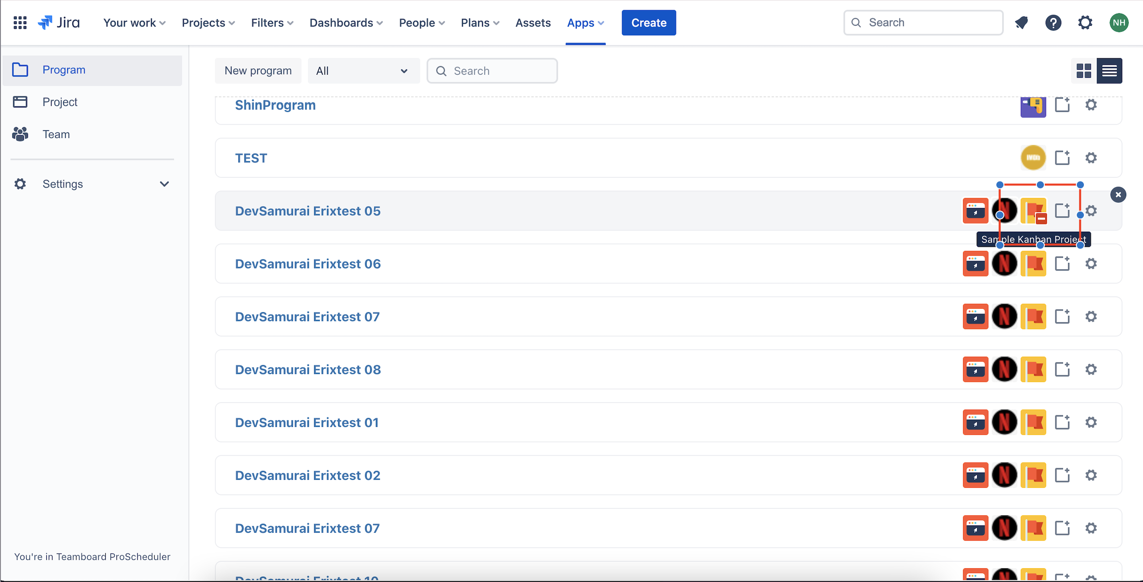1143x582 pixels.
Task: Click Netflix project avatar in Erixtest 08 row
Action: point(1004,370)
